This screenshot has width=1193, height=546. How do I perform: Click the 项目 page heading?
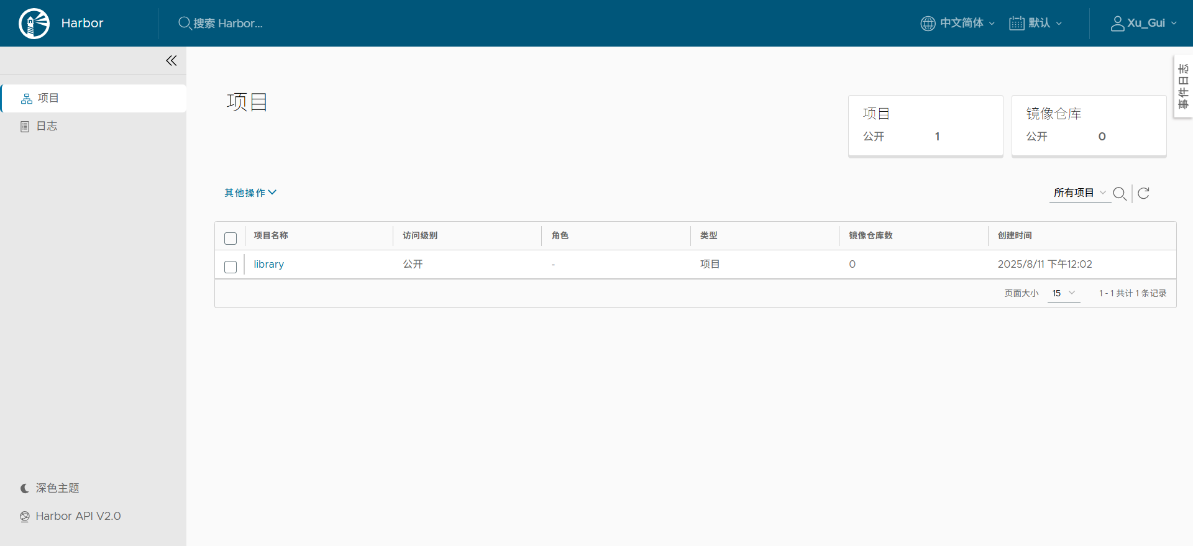(247, 102)
